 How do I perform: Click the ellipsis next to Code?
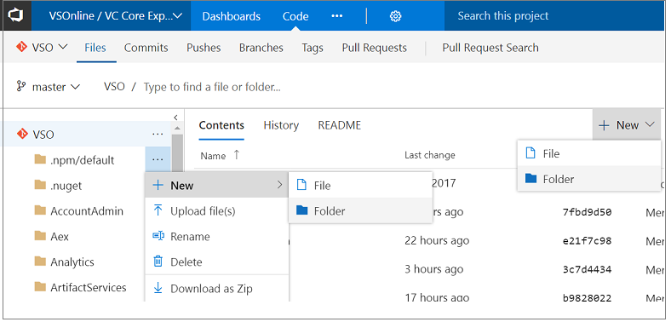(x=337, y=16)
